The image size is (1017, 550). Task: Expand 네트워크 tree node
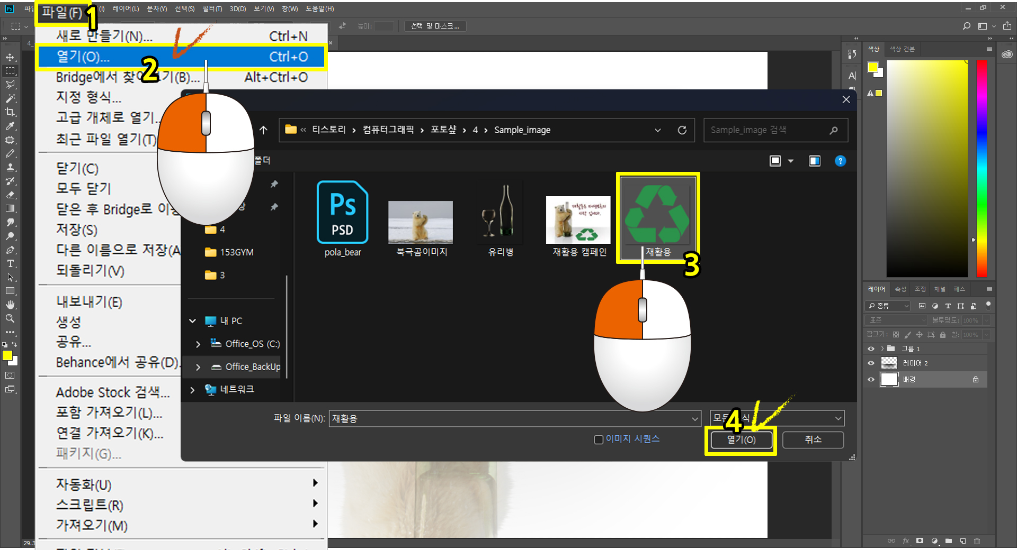(x=193, y=390)
